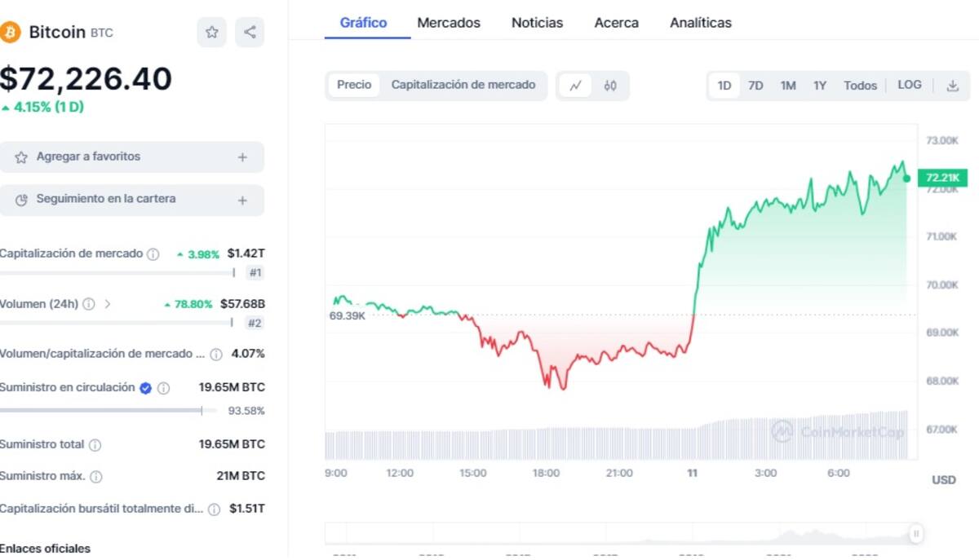Click the info icon beside Capitalización de mercado
979x560 pixels.
coord(152,254)
